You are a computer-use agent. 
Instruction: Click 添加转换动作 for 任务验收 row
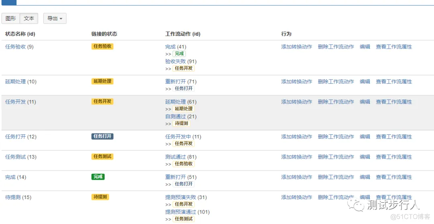point(297,47)
